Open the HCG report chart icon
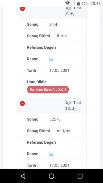Image resolution: width=103 pixels, height=183 pixels. pos(51,154)
